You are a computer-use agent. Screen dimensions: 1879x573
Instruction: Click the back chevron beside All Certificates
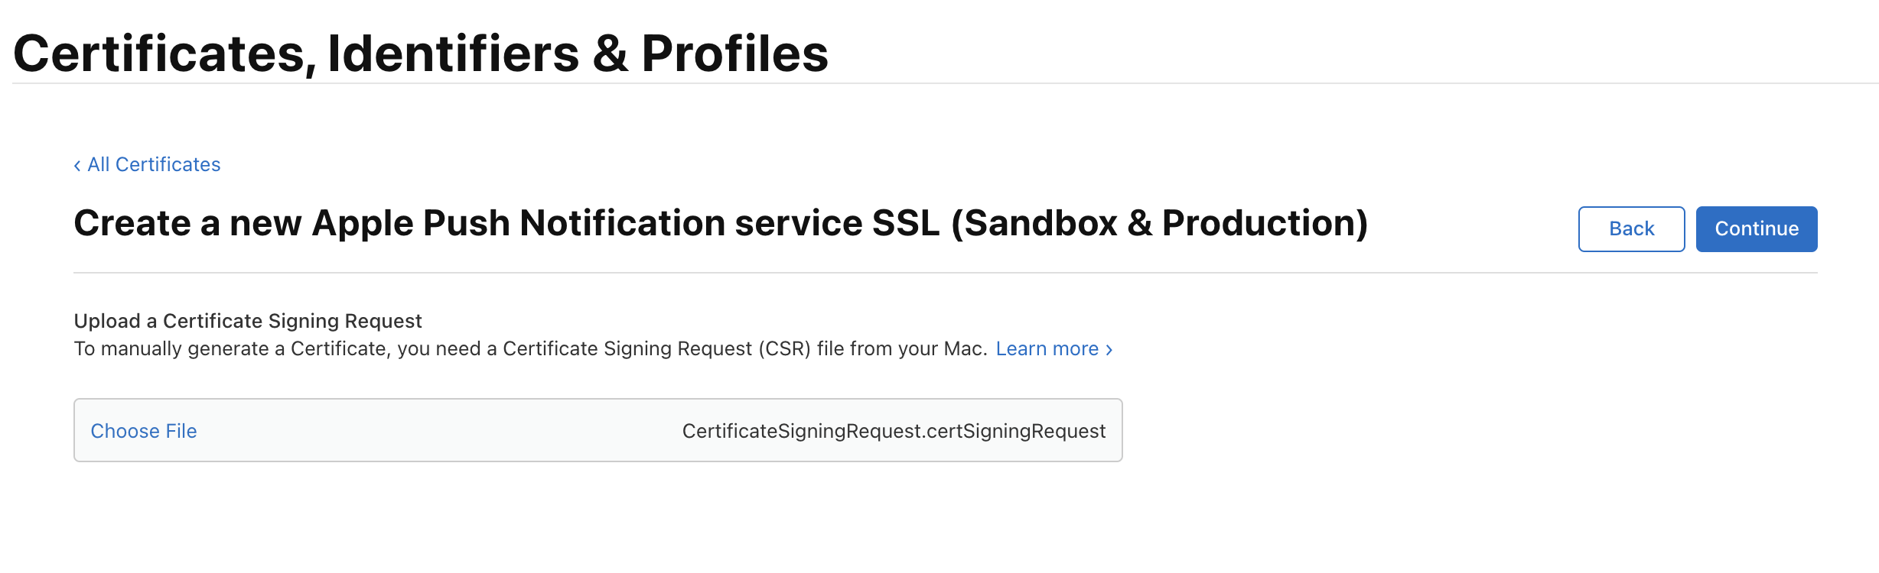point(77,166)
